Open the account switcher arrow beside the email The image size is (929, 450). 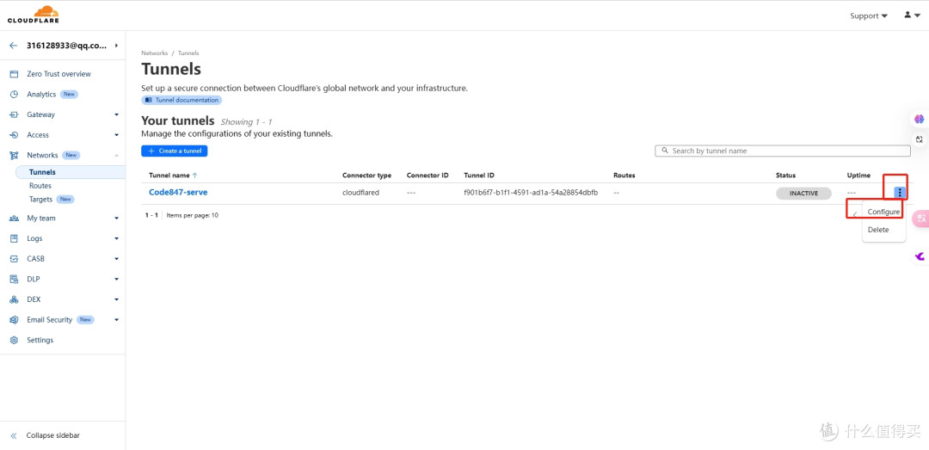(x=116, y=46)
